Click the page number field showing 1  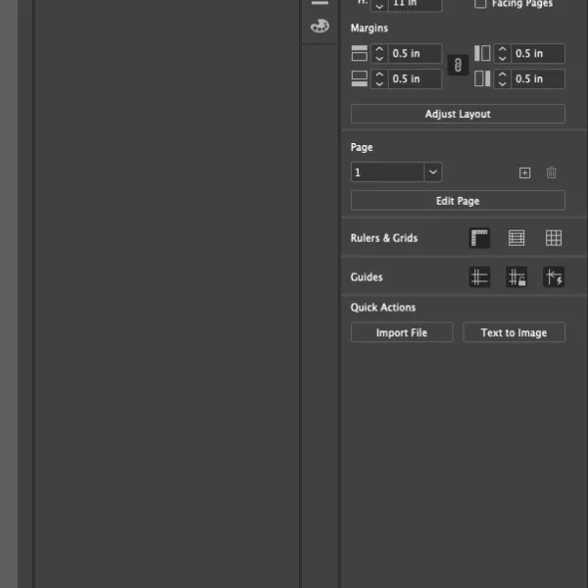click(x=388, y=172)
